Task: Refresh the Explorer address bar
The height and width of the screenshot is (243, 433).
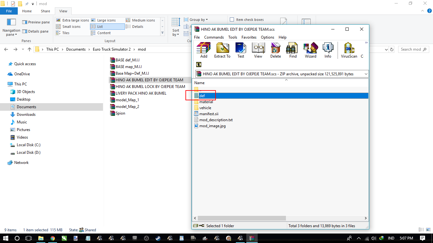Action: [392, 49]
